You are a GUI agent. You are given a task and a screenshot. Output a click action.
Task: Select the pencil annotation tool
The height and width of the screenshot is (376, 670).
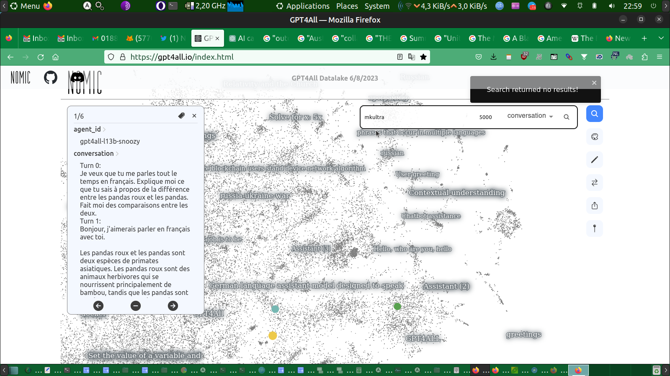[x=594, y=160]
